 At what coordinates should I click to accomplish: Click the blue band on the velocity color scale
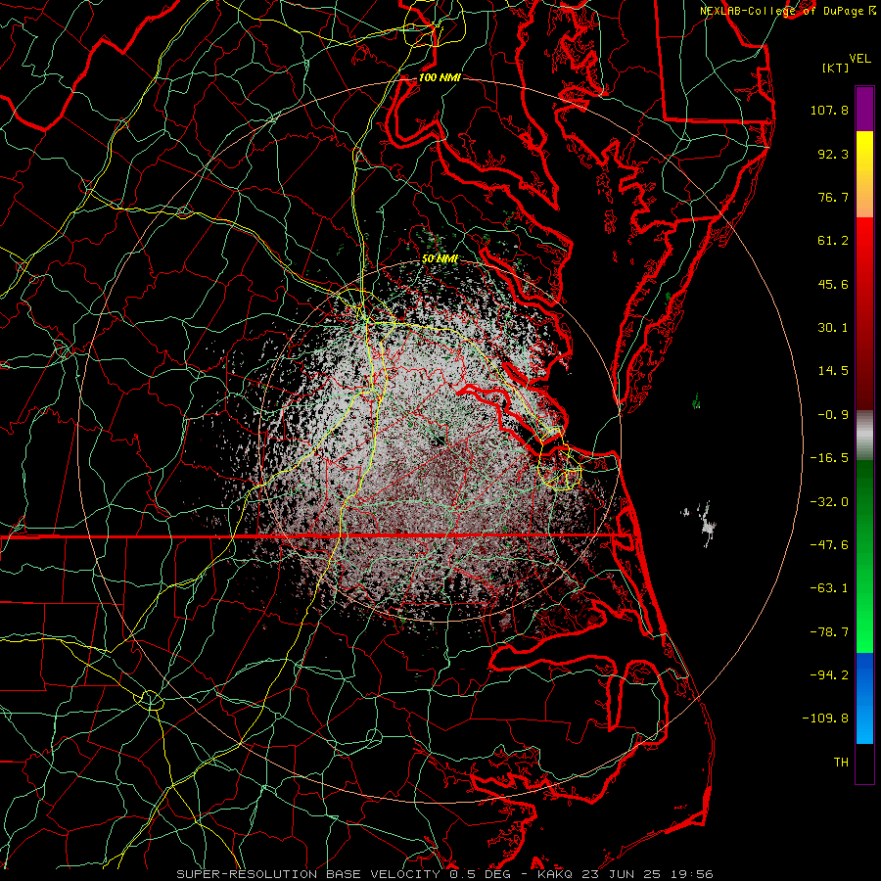(x=864, y=698)
